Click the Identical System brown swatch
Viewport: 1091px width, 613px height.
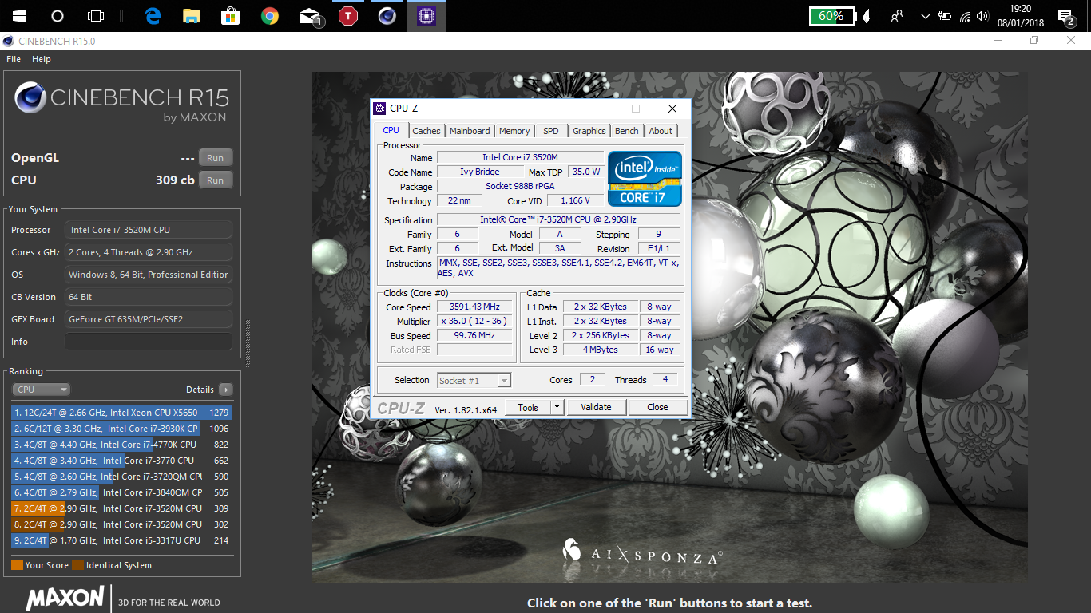click(x=77, y=565)
